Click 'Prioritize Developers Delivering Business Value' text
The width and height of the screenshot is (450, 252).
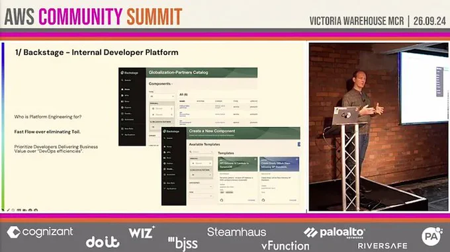[56, 149]
